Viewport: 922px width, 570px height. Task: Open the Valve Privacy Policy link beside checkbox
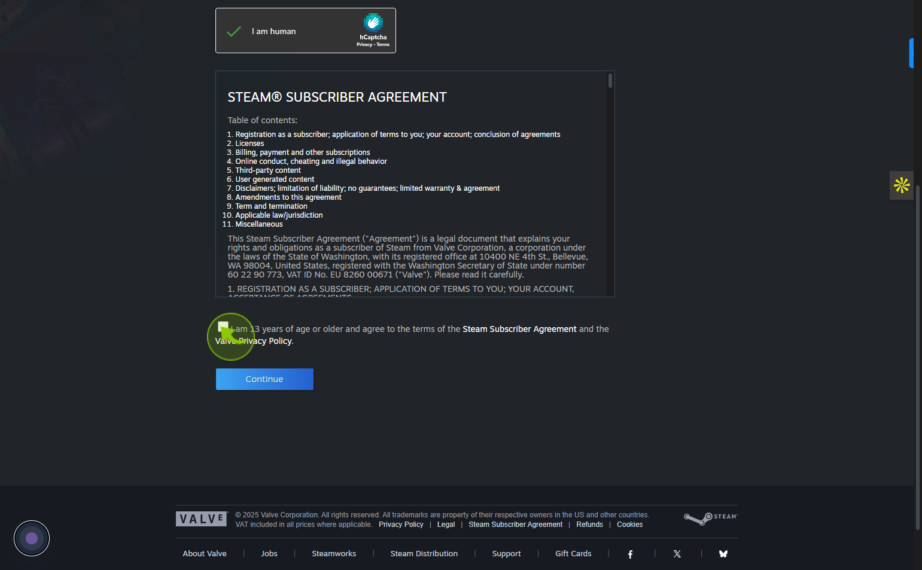tap(254, 341)
